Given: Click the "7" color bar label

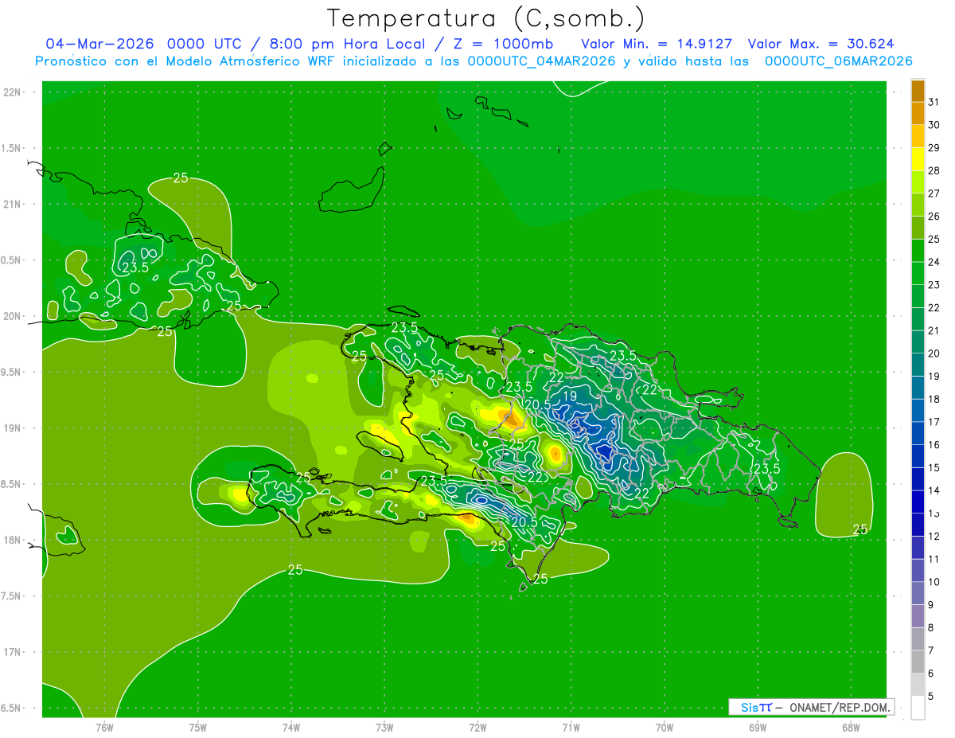Looking at the screenshot, I should (930, 650).
